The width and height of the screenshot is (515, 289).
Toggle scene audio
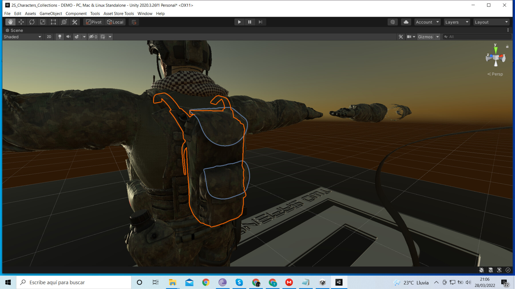point(68,37)
